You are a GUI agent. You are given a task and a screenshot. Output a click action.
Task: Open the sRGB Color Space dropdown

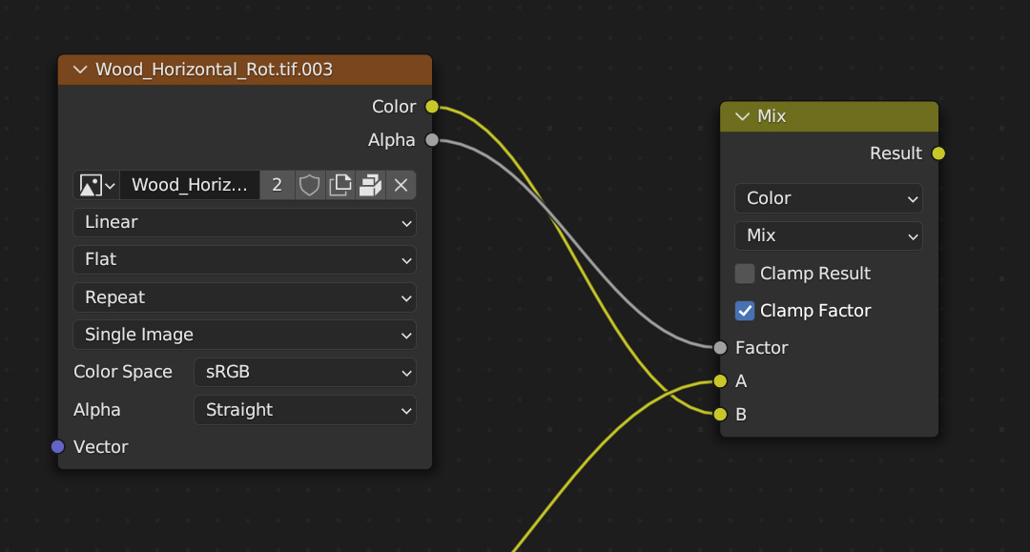pyautogui.click(x=304, y=372)
